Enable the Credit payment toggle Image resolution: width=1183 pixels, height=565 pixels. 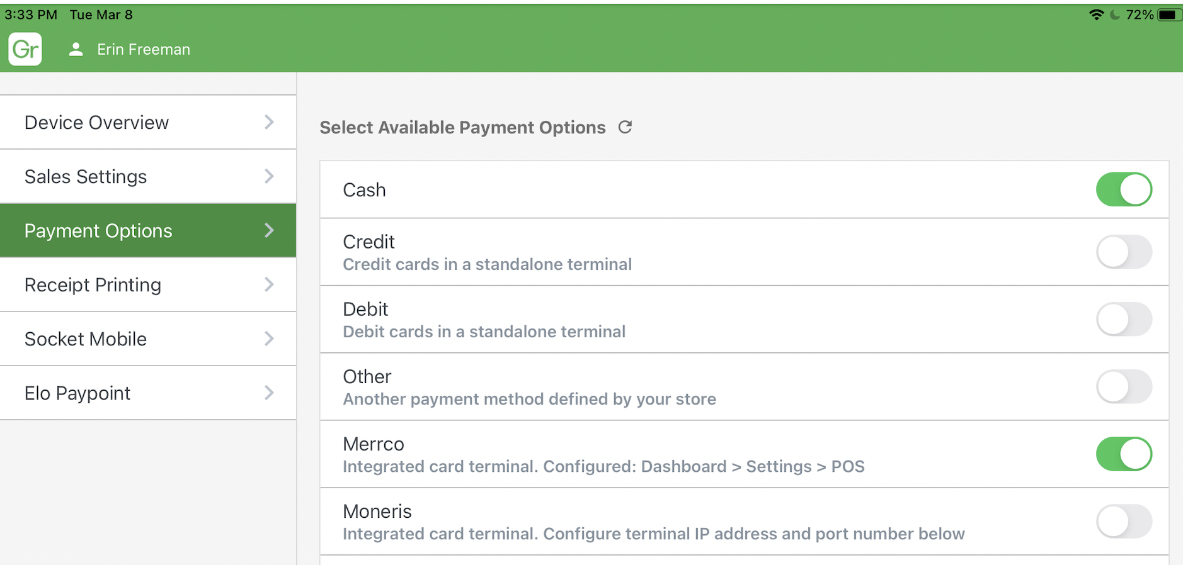(x=1124, y=252)
